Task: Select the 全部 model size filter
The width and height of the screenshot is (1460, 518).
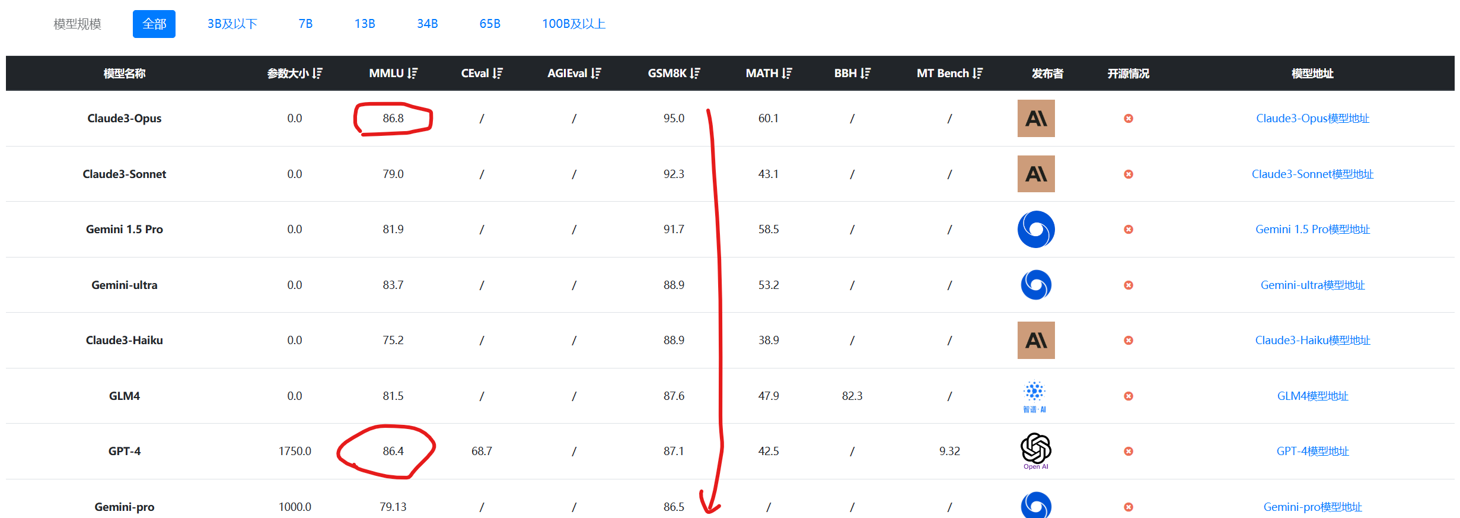Action: pos(154,24)
